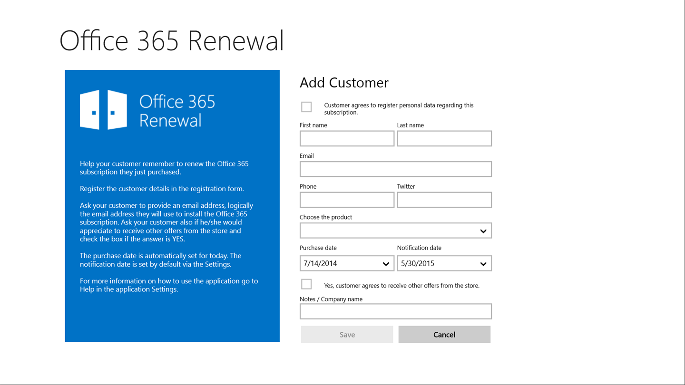Viewport: 685px width, 385px height.
Task: Click the Office 365 Renewal door logo
Action: [x=103, y=110]
